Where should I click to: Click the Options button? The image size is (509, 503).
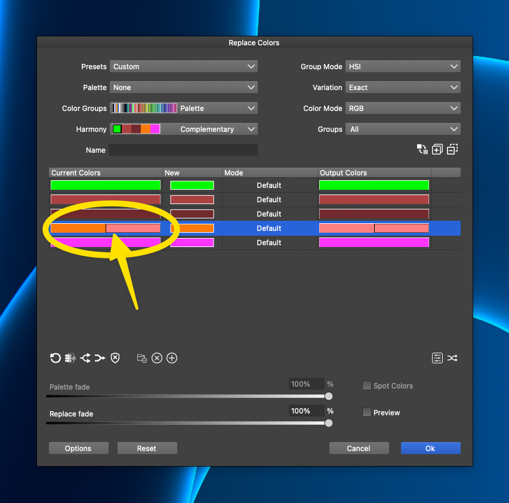[79, 449]
